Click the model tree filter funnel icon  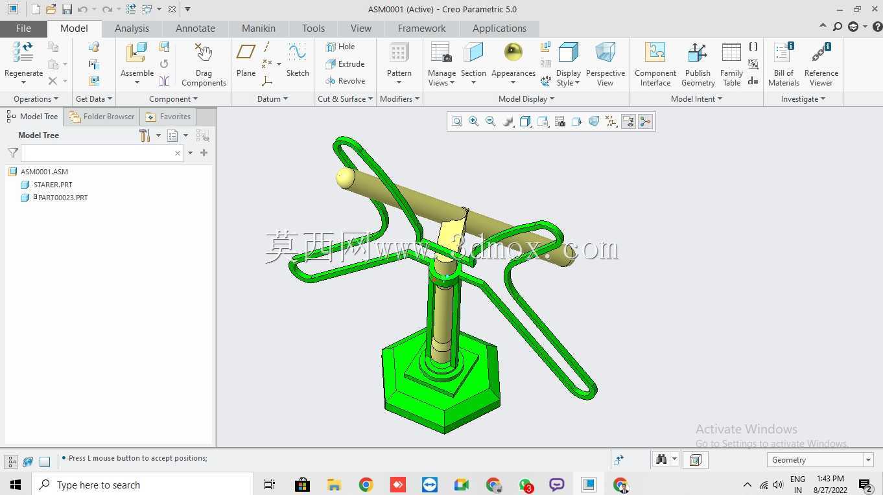point(12,153)
